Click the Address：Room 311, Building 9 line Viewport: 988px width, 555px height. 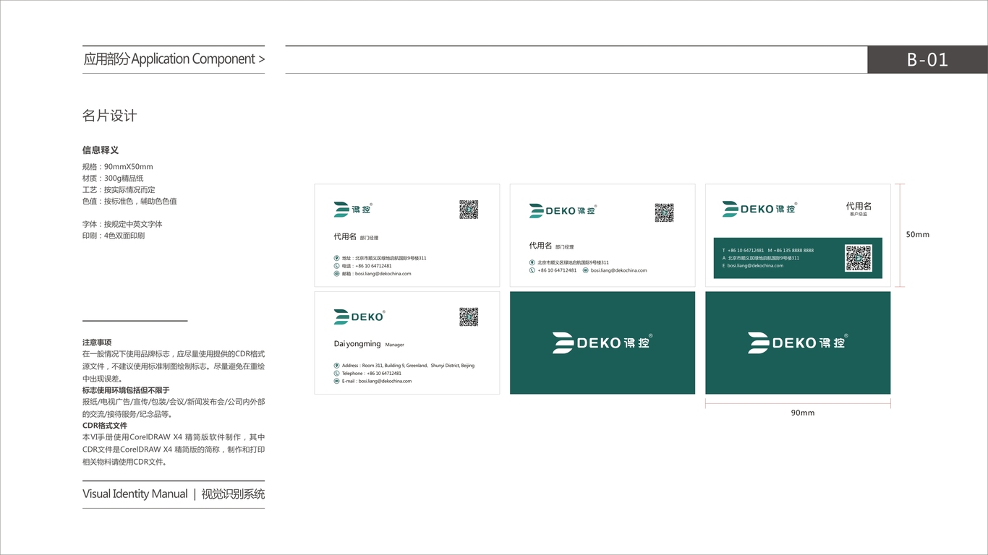click(x=408, y=366)
